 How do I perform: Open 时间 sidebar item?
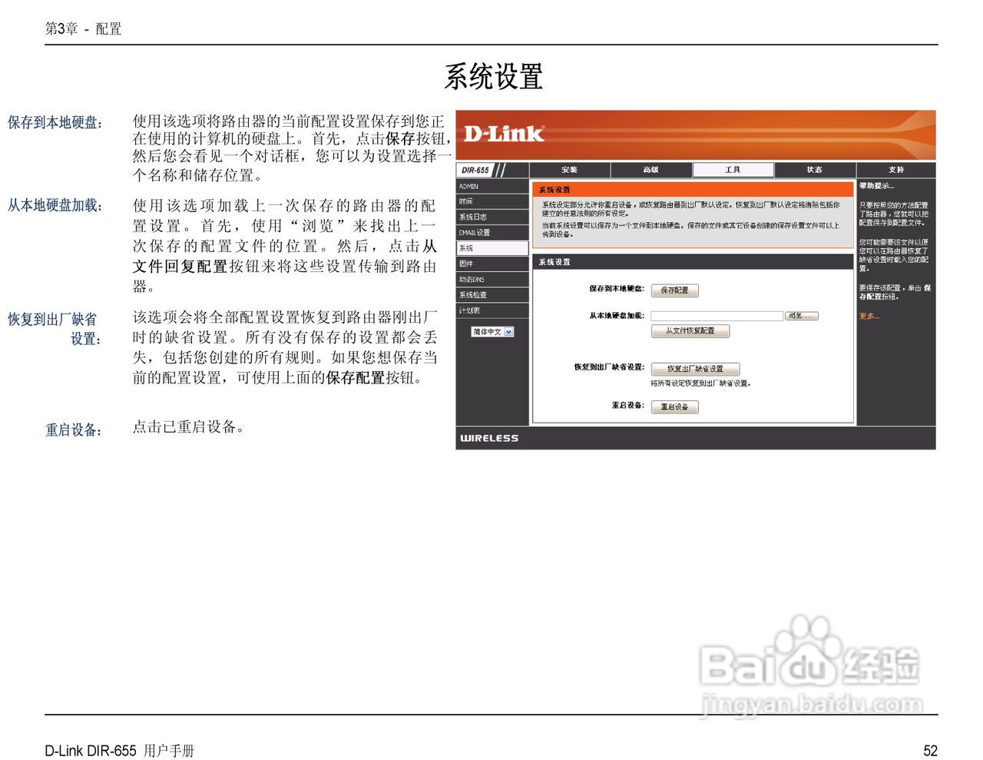click(492, 201)
